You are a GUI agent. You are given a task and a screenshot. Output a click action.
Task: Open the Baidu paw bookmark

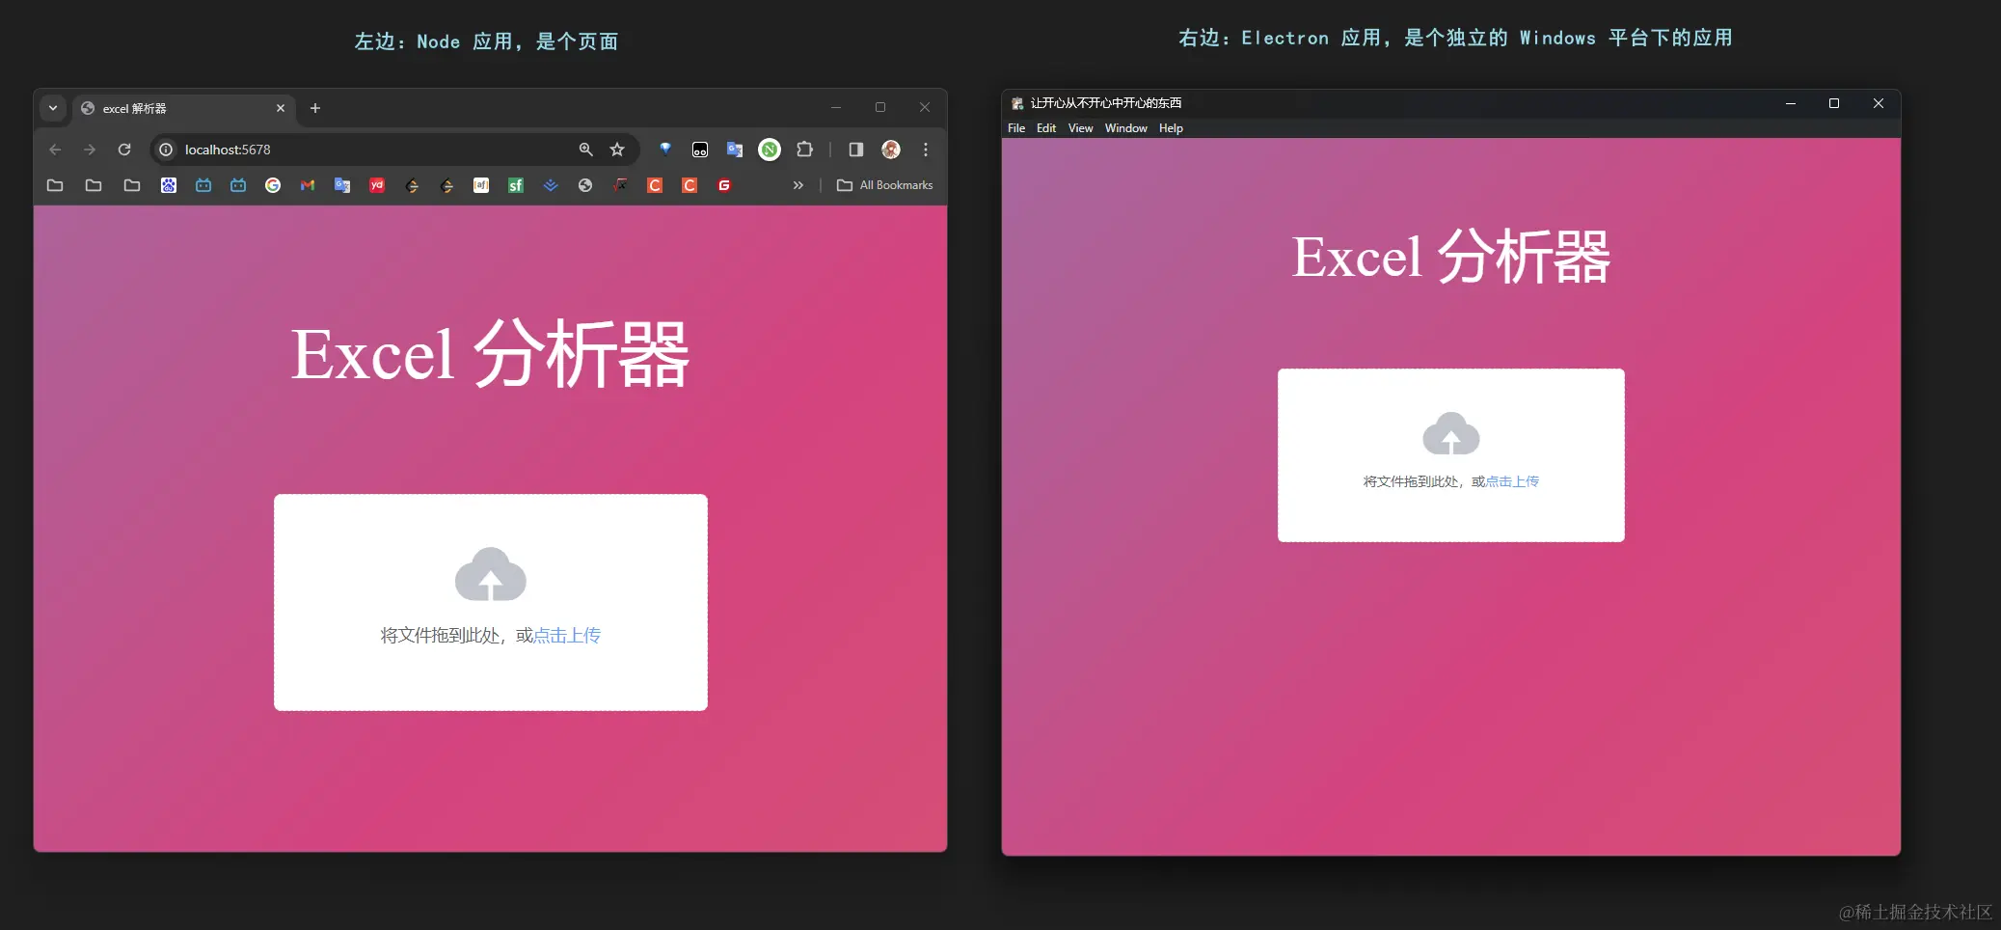[x=169, y=185]
